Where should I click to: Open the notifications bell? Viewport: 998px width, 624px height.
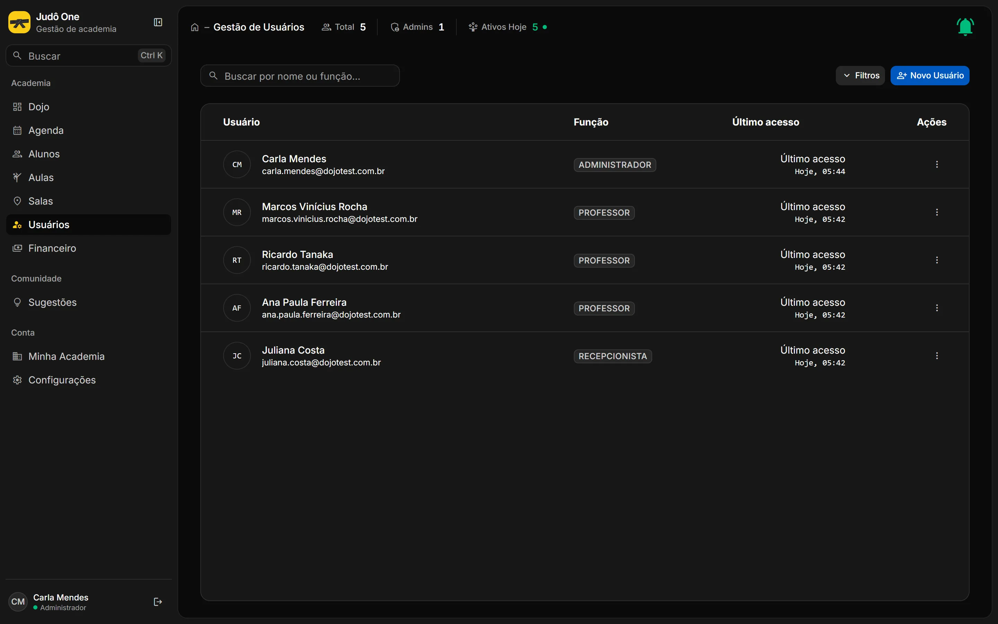(x=965, y=27)
